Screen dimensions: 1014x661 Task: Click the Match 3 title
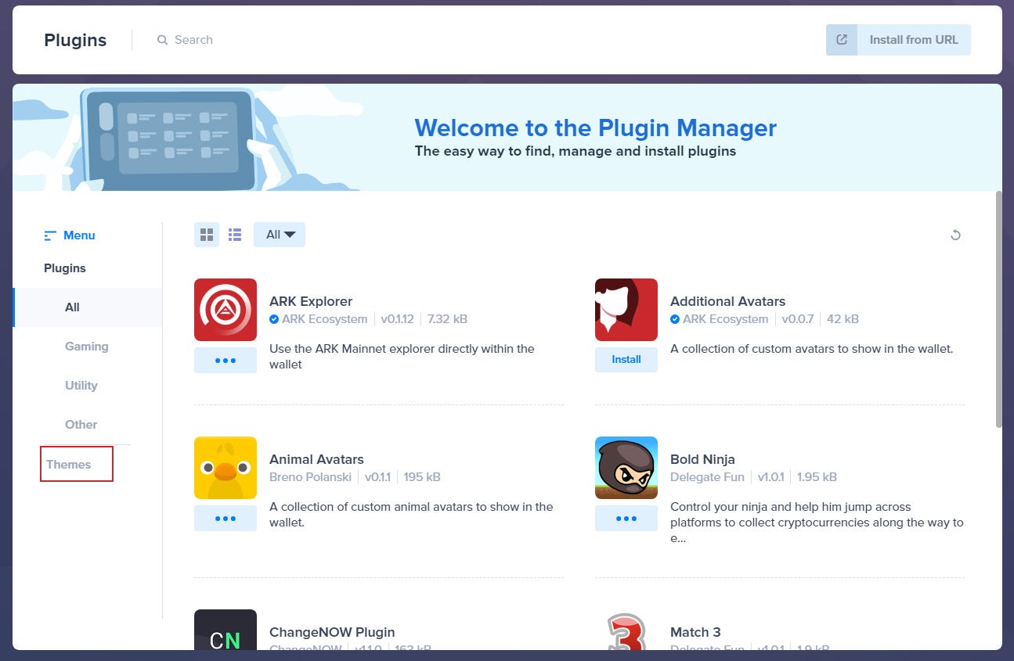point(695,632)
